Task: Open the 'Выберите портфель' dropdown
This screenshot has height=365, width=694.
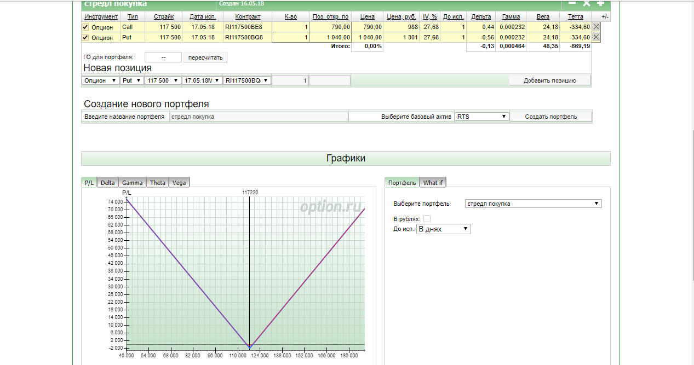Action: point(533,204)
